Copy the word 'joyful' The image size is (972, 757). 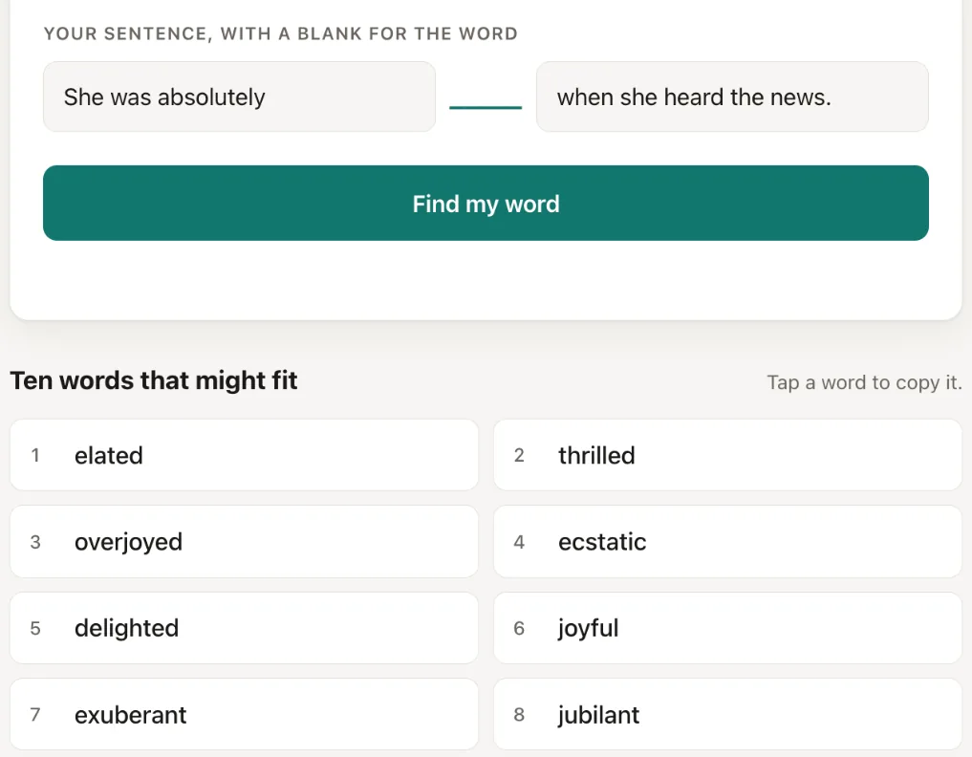(727, 628)
